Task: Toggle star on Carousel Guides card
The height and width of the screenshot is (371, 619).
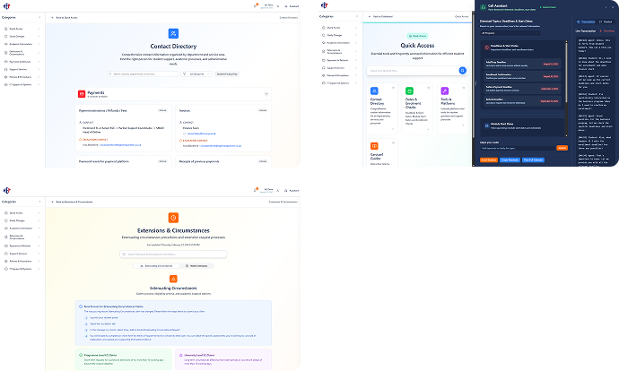Action: 392,142
